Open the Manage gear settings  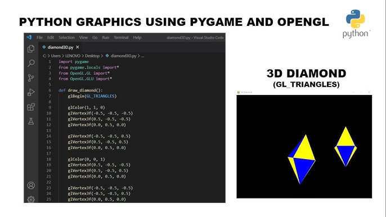point(31,199)
